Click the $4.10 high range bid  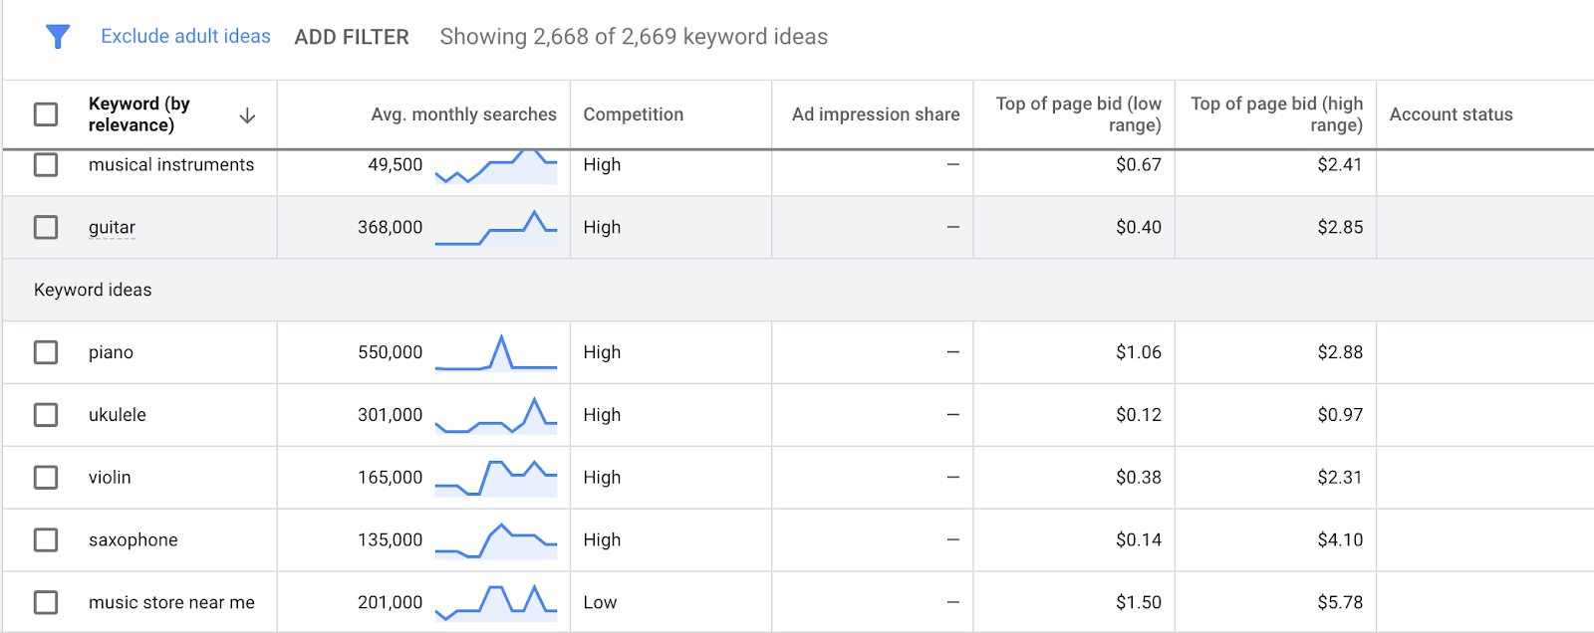(1340, 539)
